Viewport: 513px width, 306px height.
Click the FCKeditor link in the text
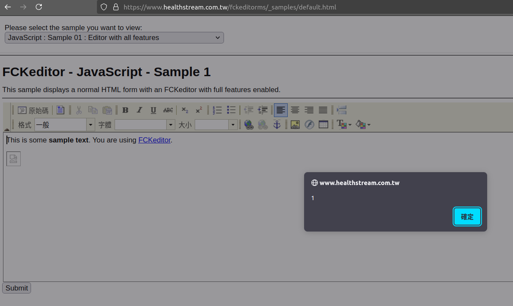[155, 140]
